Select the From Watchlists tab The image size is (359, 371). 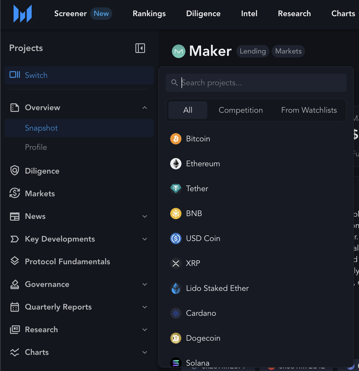309,110
